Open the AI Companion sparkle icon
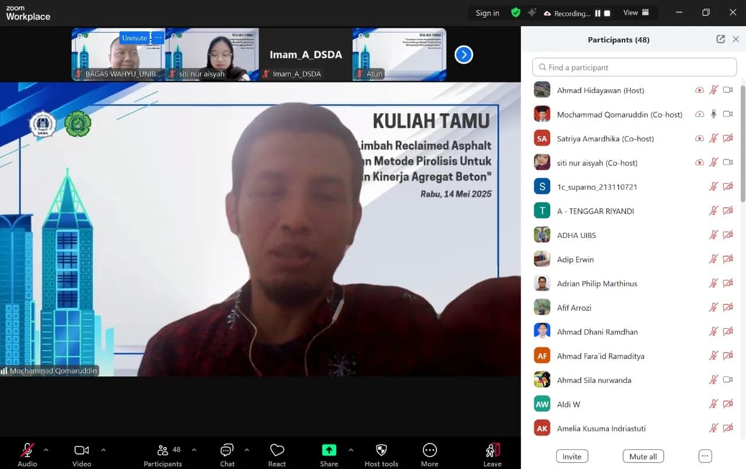The height and width of the screenshot is (469, 746). click(532, 13)
